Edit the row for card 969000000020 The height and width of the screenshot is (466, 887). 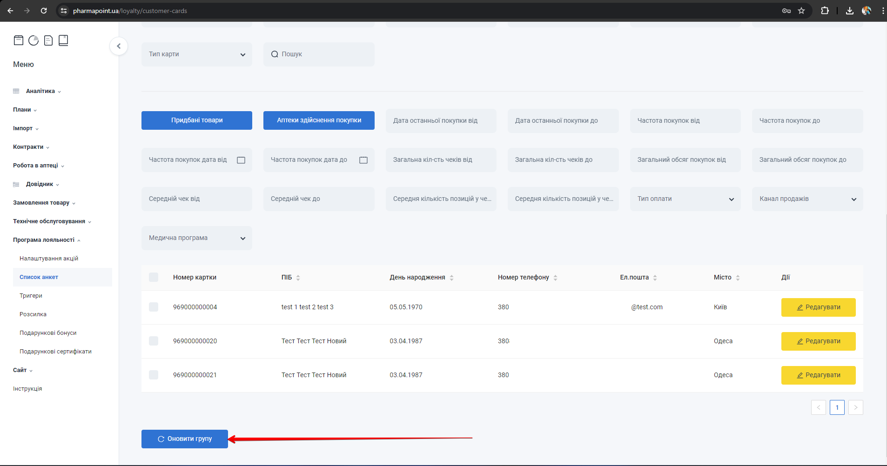[x=818, y=341]
